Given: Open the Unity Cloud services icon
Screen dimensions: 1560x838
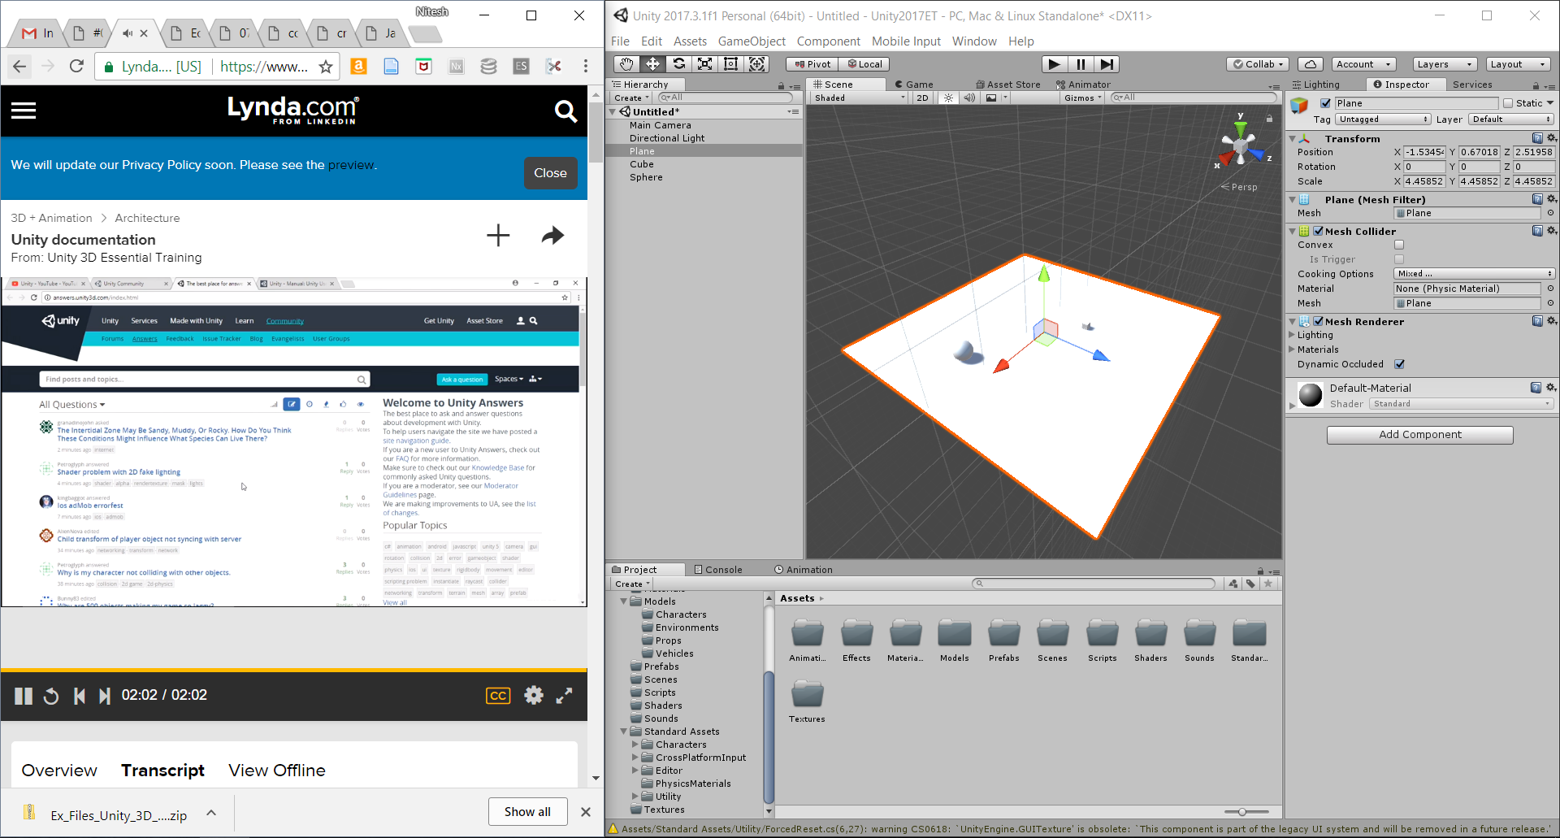Looking at the screenshot, I should point(1311,64).
